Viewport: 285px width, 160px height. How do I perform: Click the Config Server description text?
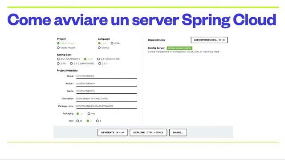[183, 52]
